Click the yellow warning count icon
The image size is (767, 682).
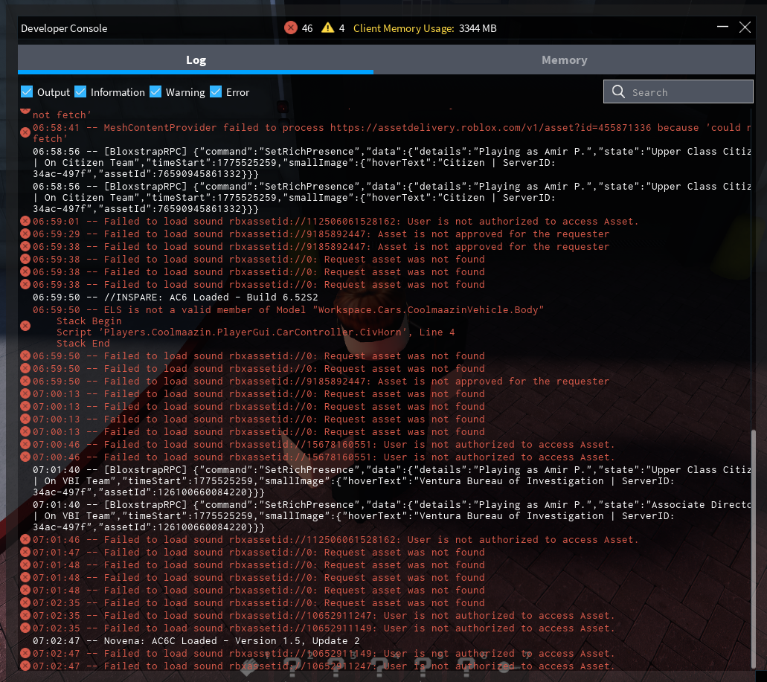click(327, 28)
